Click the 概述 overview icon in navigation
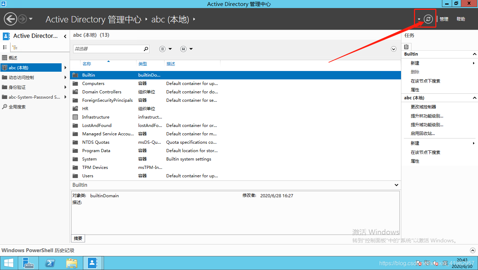The height and width of the screenshot is (270, 478). (x=5, y=58)
